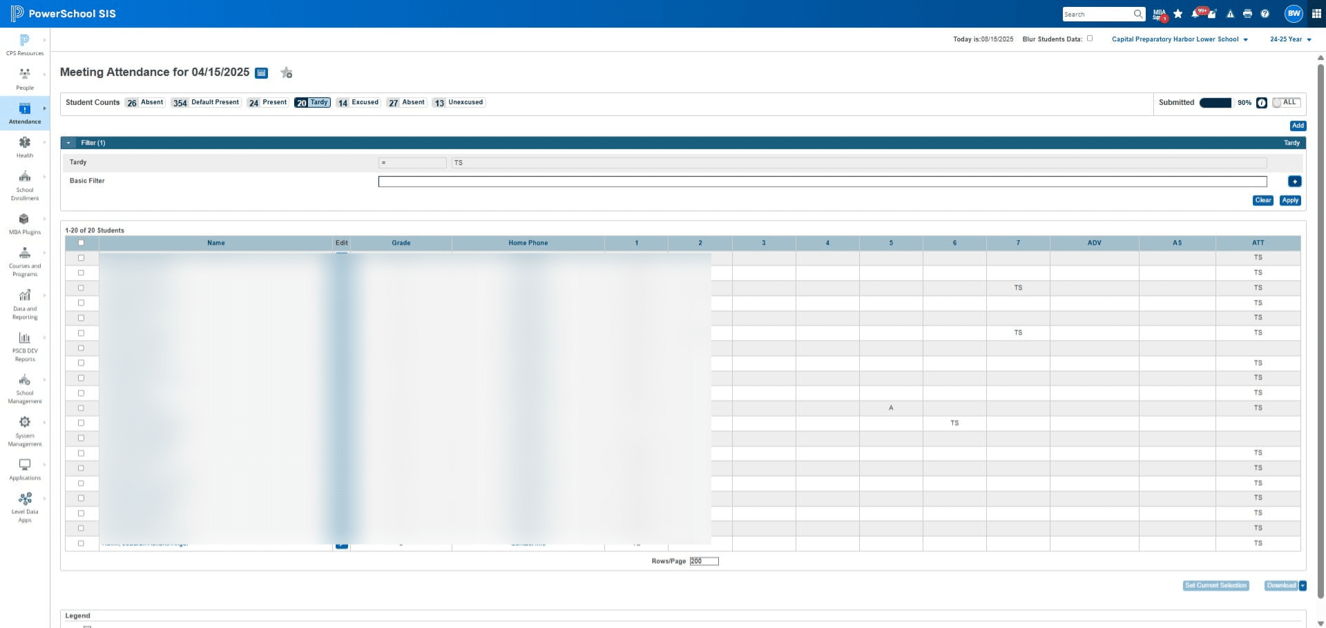Open People in the sidebar
1326x628 pixels.
[25, 79]
